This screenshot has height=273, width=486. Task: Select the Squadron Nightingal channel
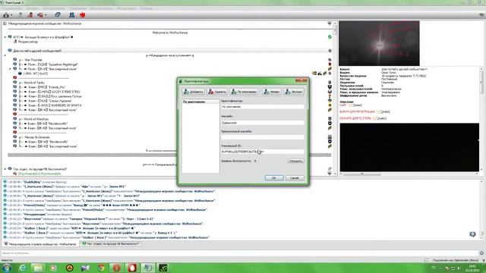point(49,64)
